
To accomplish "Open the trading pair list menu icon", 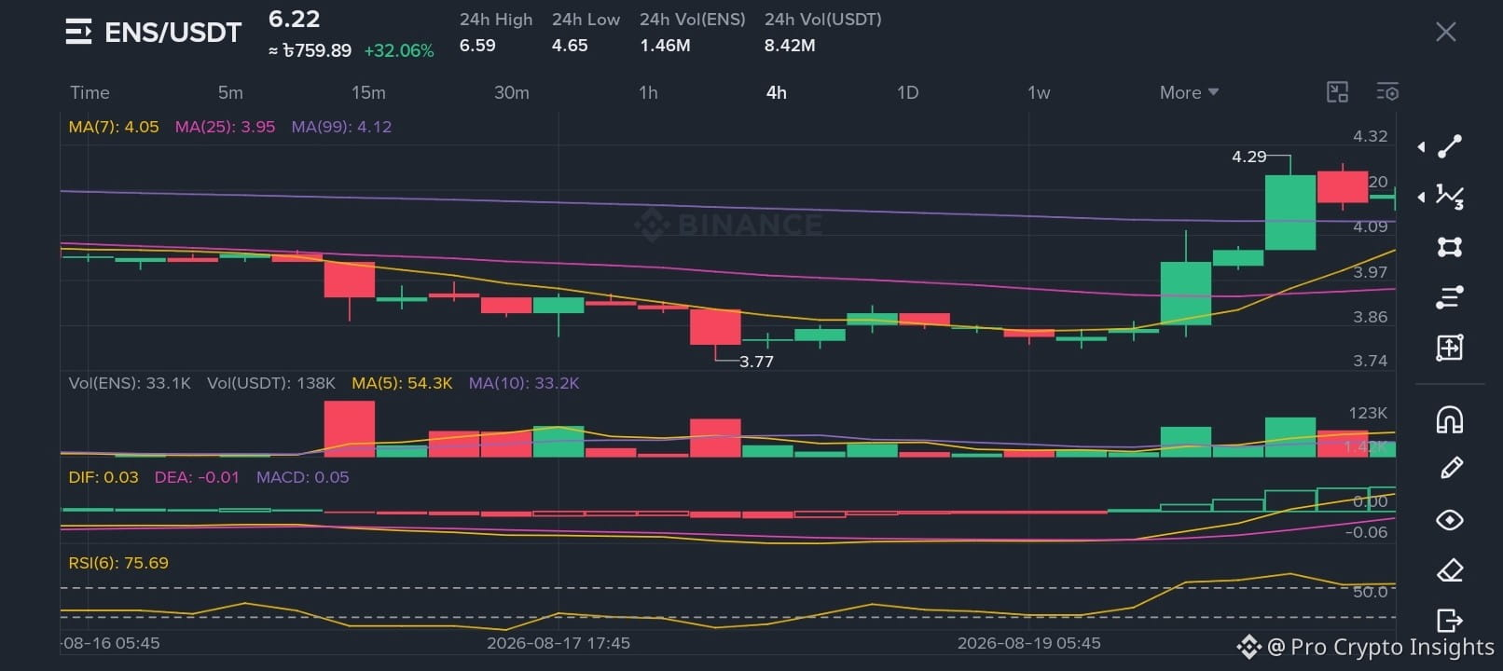I will [78, 32].
